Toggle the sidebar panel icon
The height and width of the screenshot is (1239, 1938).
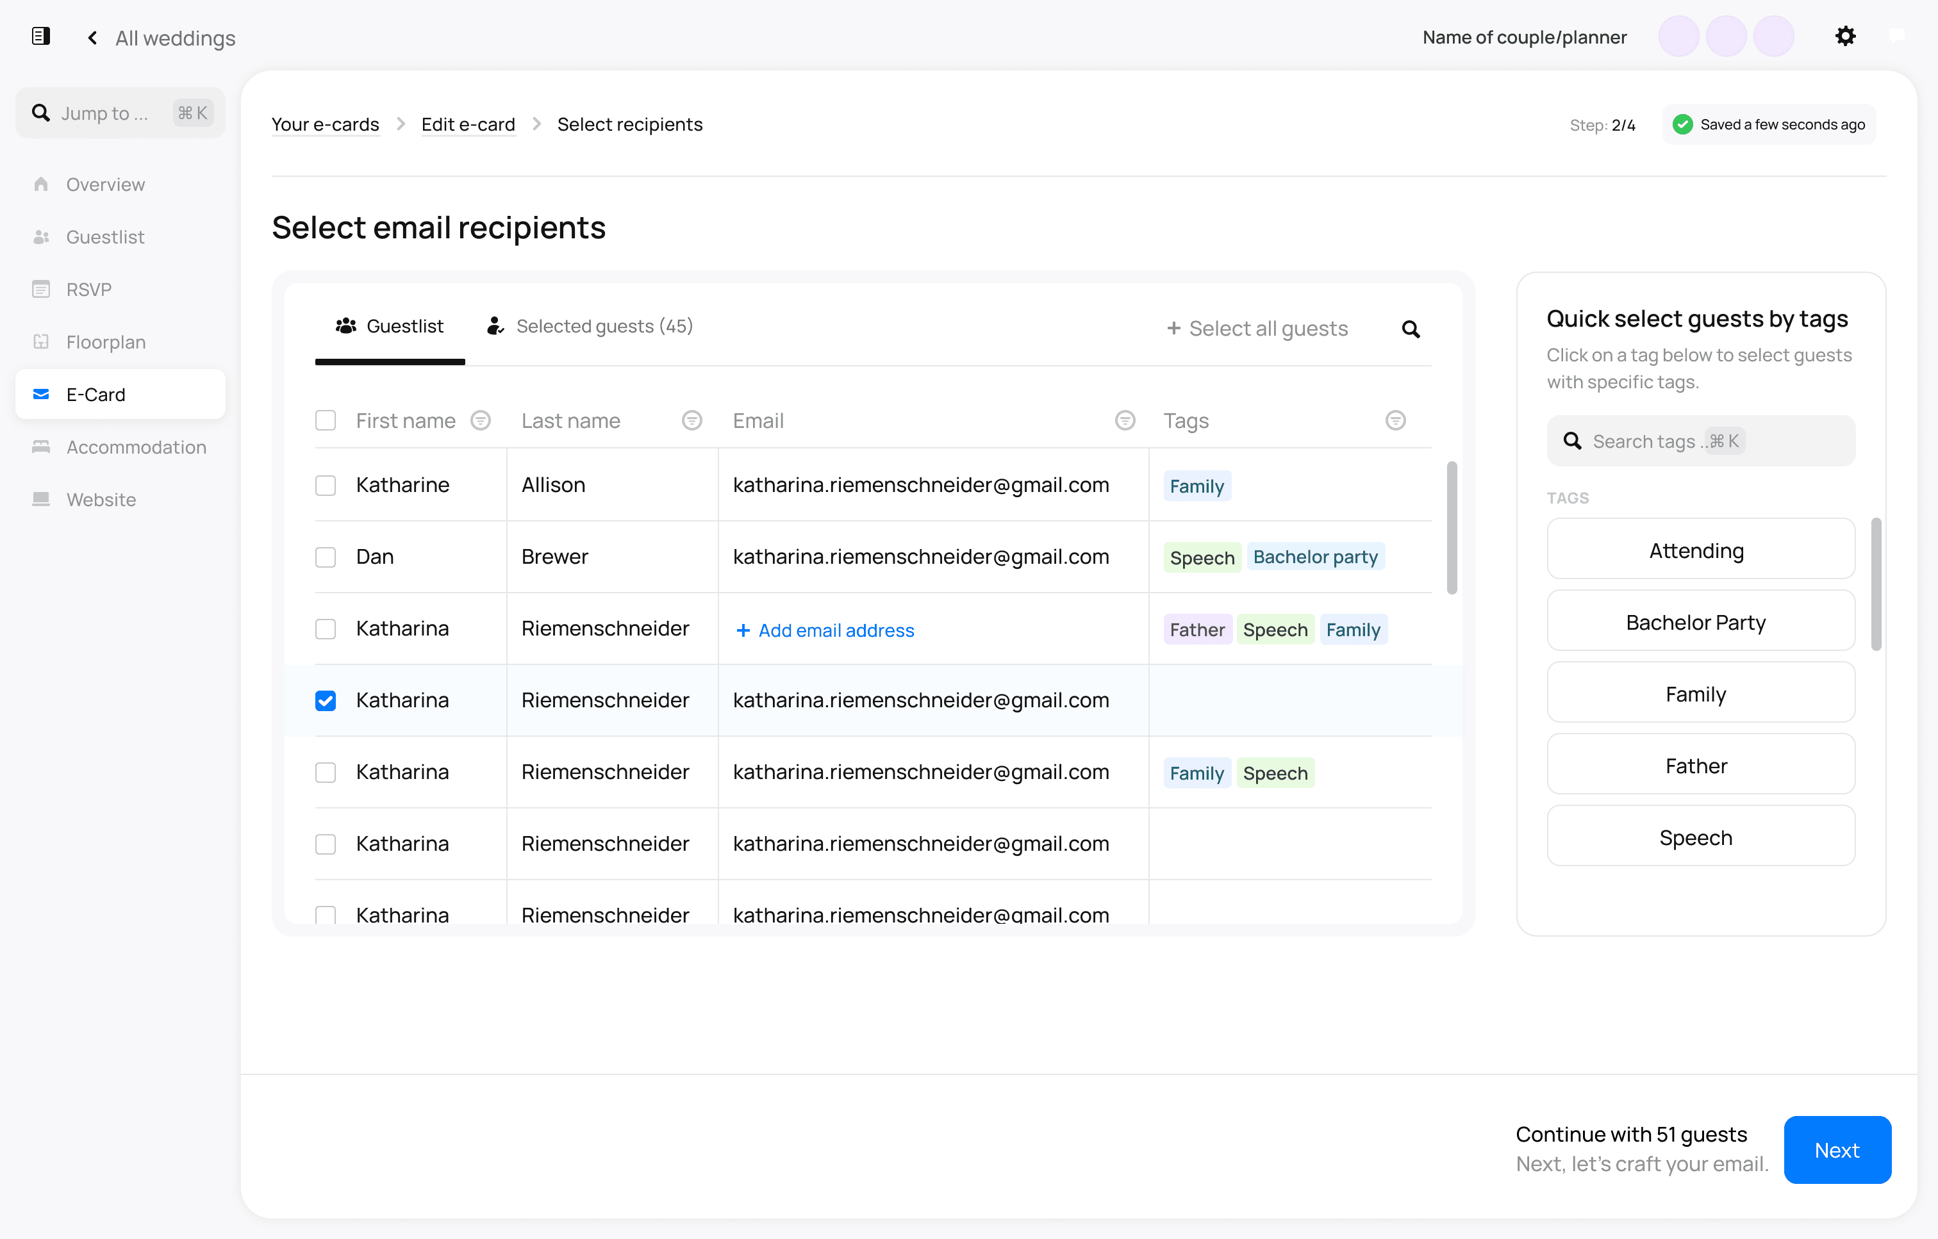pos(41,37)
